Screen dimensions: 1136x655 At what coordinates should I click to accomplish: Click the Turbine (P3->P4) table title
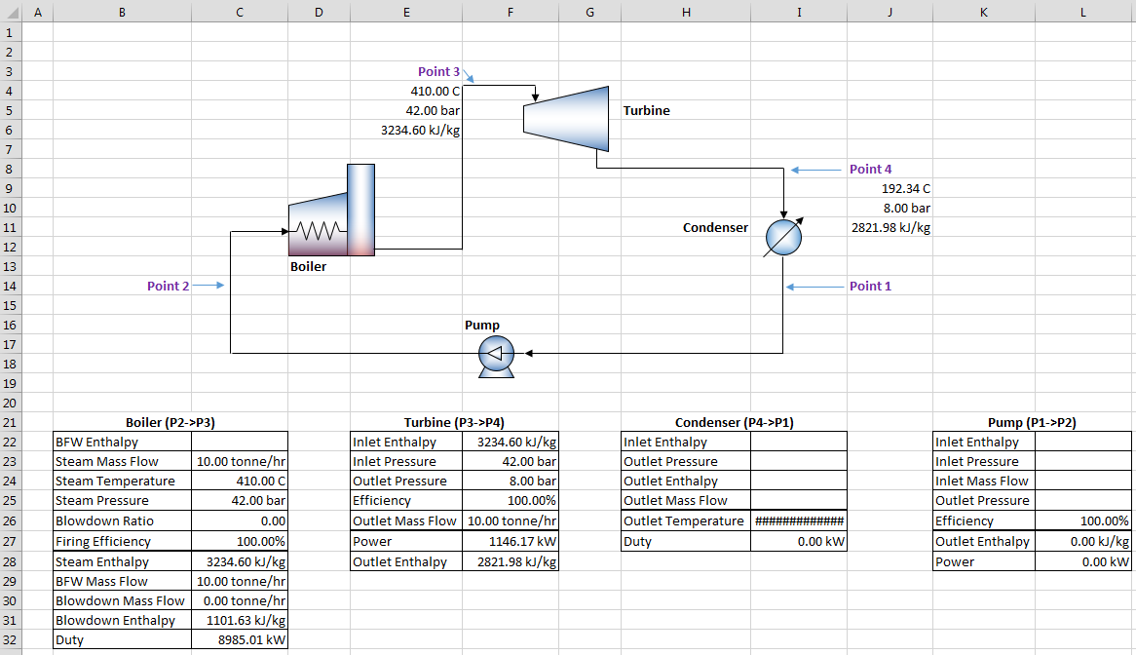454,422
